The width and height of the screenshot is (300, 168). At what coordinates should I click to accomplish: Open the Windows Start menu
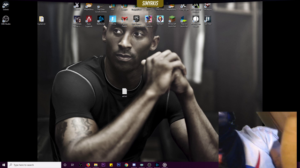(4, 165)
